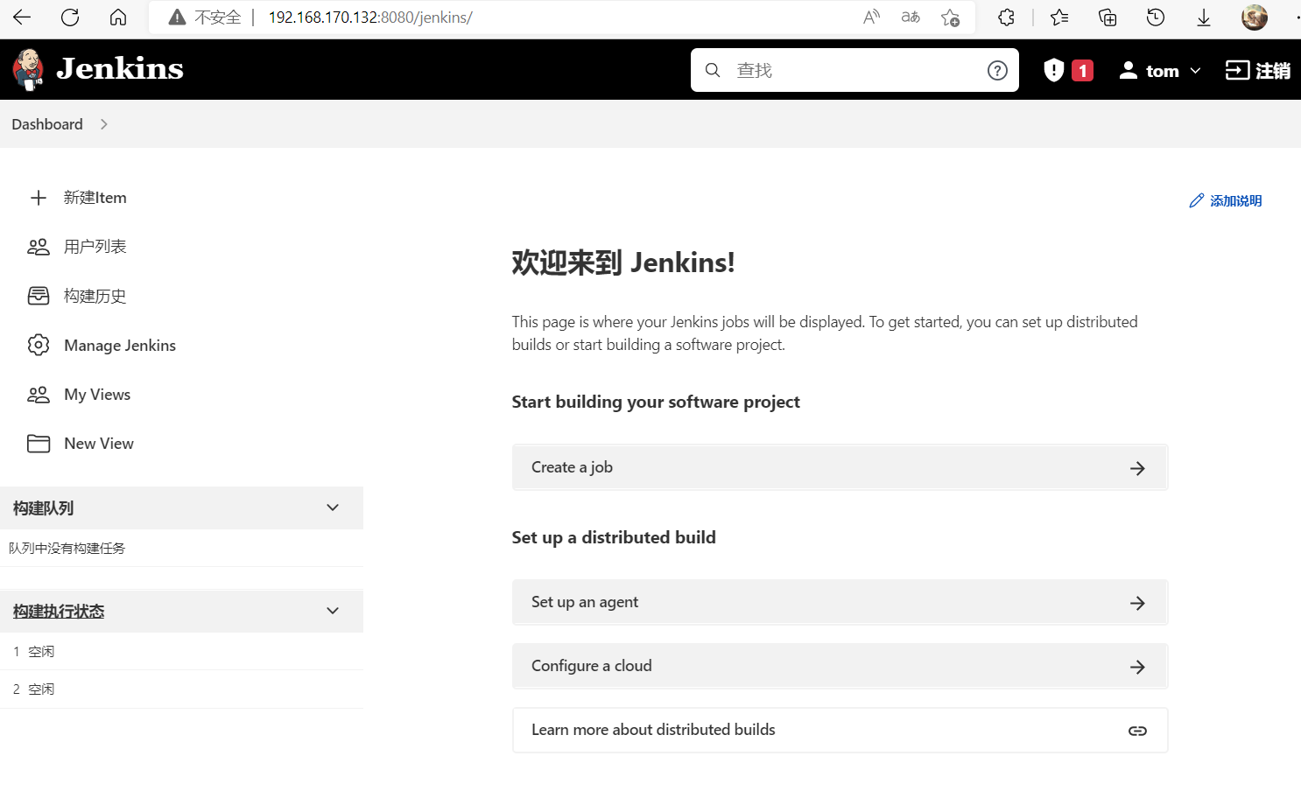
Task: Click the not secure warning icon
Action: click(x=177, y=17)
